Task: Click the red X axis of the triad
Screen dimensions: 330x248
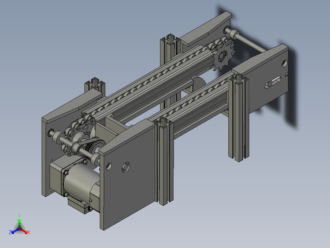Action: (x=24, y=231)
